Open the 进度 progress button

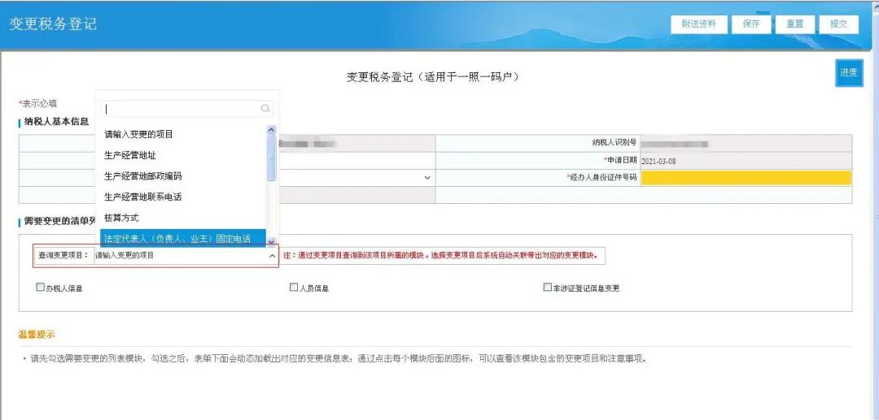pyautogui.click(x=849, y=72)
